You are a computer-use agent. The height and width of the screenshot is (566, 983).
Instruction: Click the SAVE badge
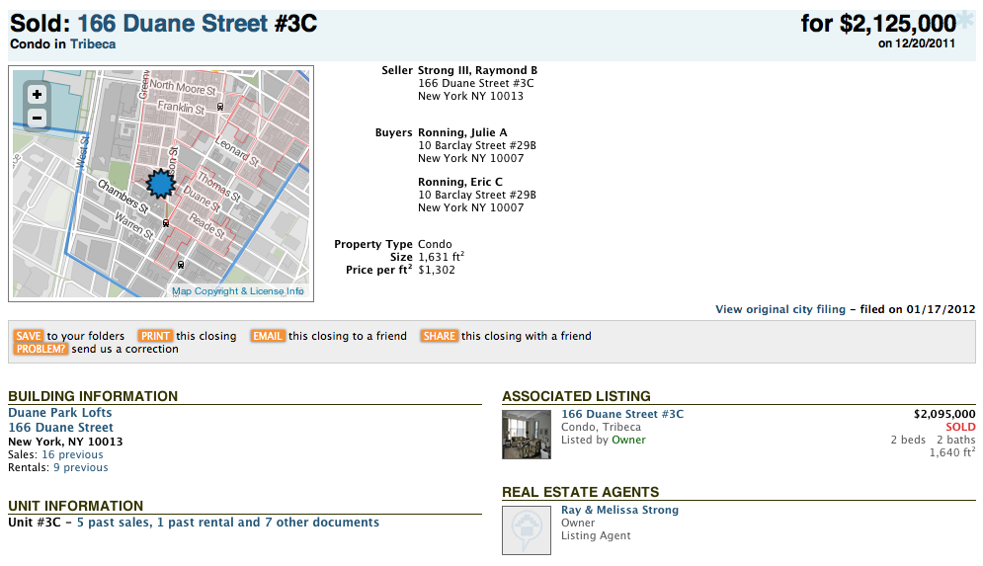click(29, 336)
